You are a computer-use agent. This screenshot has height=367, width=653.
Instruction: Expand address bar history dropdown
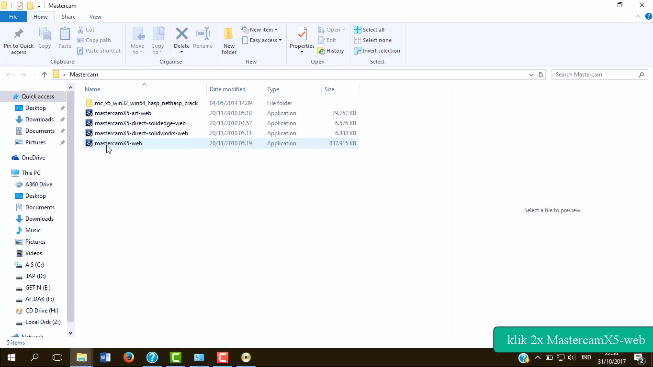click(531, 75)
